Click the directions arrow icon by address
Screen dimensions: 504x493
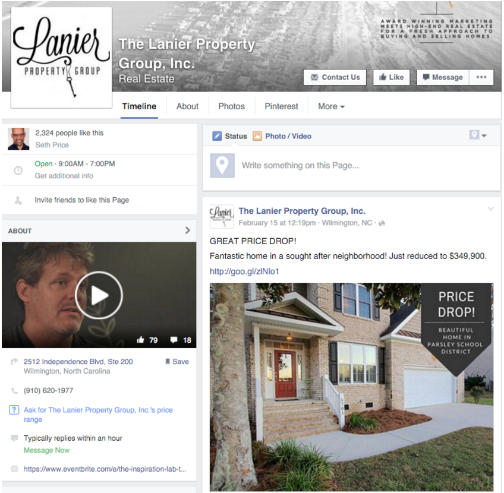(14, 362)
